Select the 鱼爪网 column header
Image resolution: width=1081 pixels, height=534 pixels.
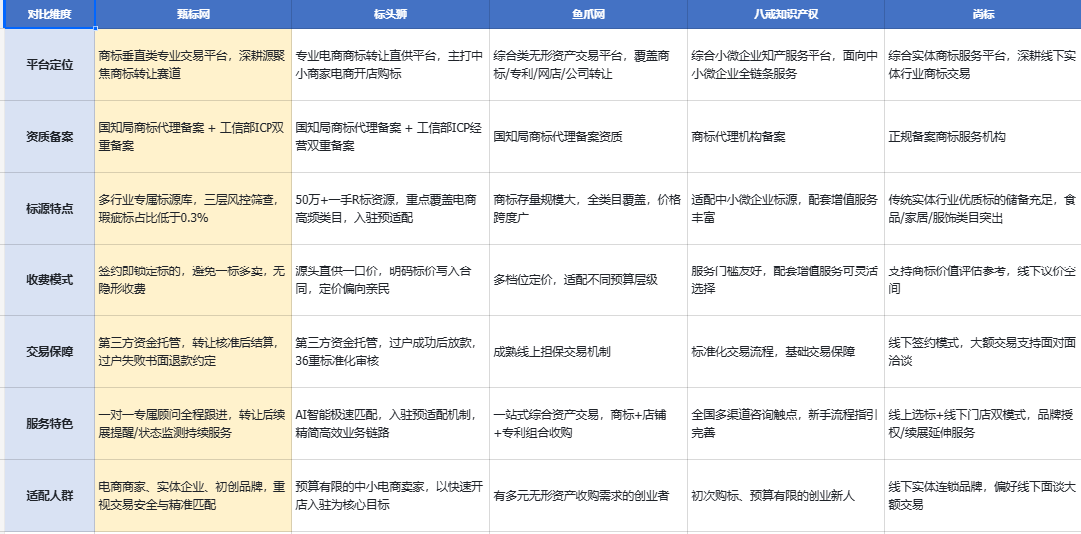click(588, 14)
